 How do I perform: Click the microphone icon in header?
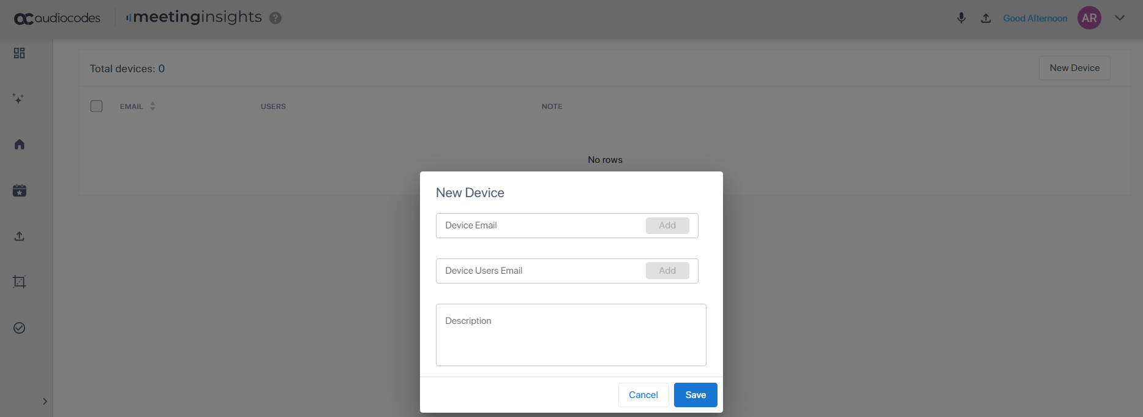[961, 18]
